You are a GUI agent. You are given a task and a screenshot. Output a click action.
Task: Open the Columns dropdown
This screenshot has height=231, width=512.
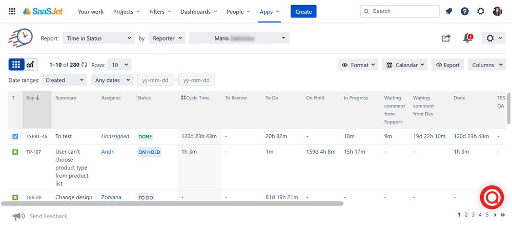[x=487, y=65]
